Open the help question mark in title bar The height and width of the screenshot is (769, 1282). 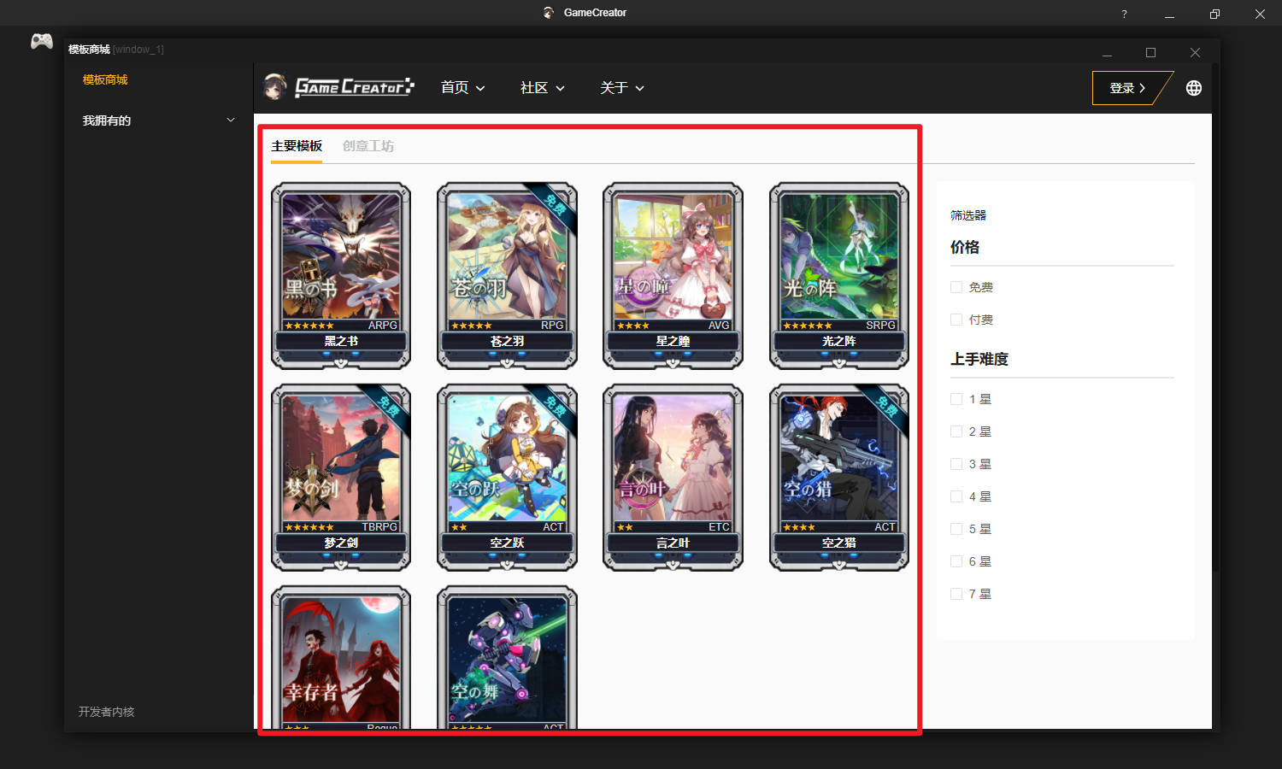(x=1124, y=14)
